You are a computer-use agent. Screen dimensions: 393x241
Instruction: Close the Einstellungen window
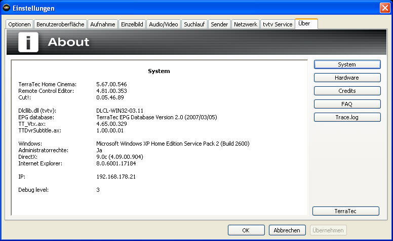[384, 8]
